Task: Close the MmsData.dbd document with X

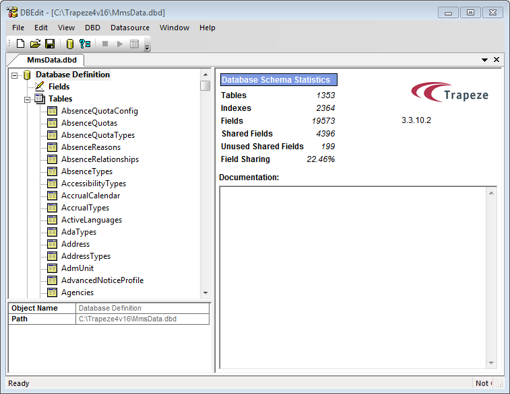Action: [x=497, y=60]
